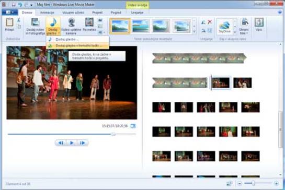Select the second AutoMovie theme thumbnail
Viewport: 285px width, 190px height.
pos(140,26)
